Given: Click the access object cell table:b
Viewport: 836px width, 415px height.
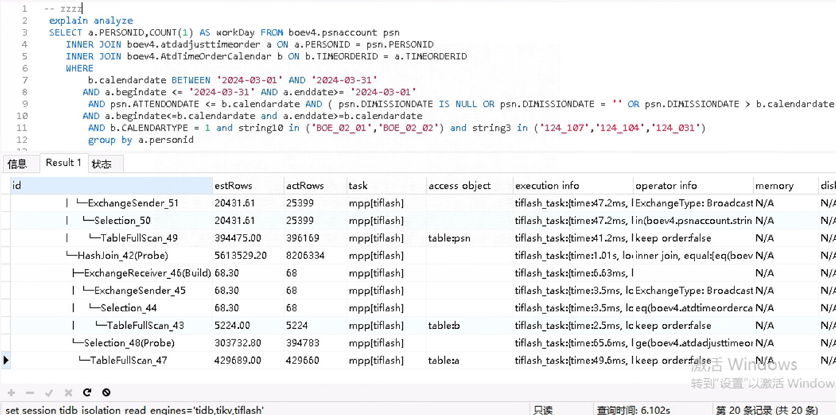Looking at the screenshot, I should tap(469, 325).
